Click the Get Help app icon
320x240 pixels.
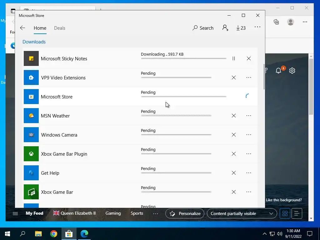(31, 173)
